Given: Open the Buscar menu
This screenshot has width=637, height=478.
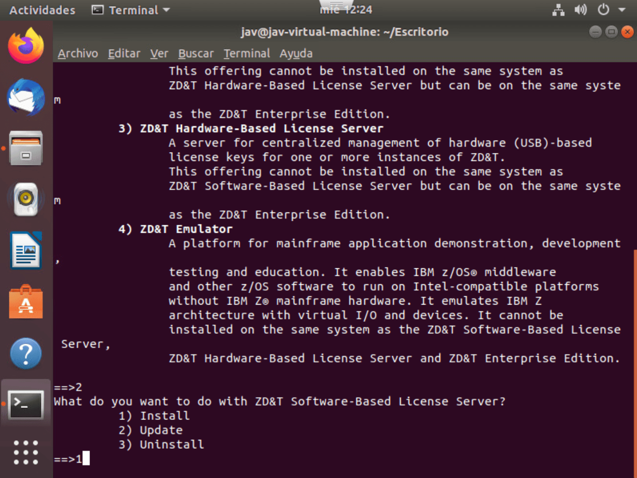Looking at the screenshot, I should tap(195, 54).
